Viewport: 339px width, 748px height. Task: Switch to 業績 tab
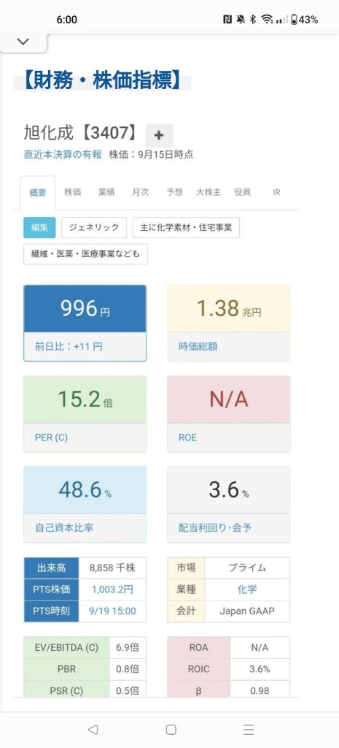click(x=106, y=192)
